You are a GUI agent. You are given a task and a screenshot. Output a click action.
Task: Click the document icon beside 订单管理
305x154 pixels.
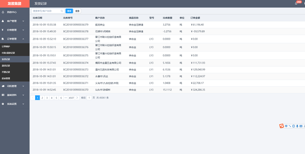3,39
